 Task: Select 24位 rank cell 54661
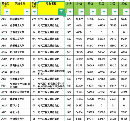click(x=79, y=118)
